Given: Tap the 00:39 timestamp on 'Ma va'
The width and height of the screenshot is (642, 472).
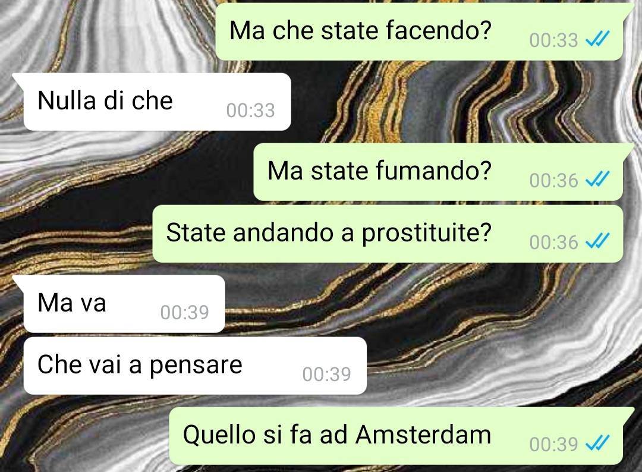Looking at the screenshot, I should (x=185, y=312).
